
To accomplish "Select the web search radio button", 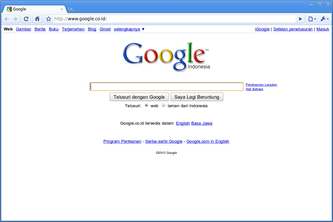I will [x=146, y=105].
